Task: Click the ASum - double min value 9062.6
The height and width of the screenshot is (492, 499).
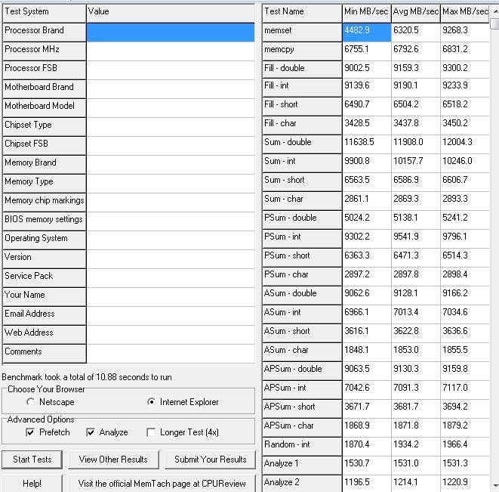Action: click(x=367, y=296)
